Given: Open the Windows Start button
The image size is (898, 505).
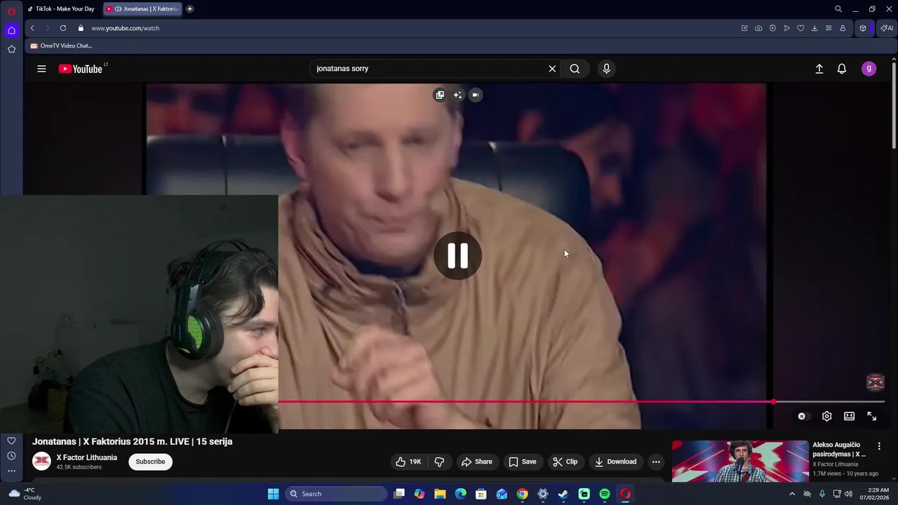Looking at the screenshot, I should click(273, 494).
